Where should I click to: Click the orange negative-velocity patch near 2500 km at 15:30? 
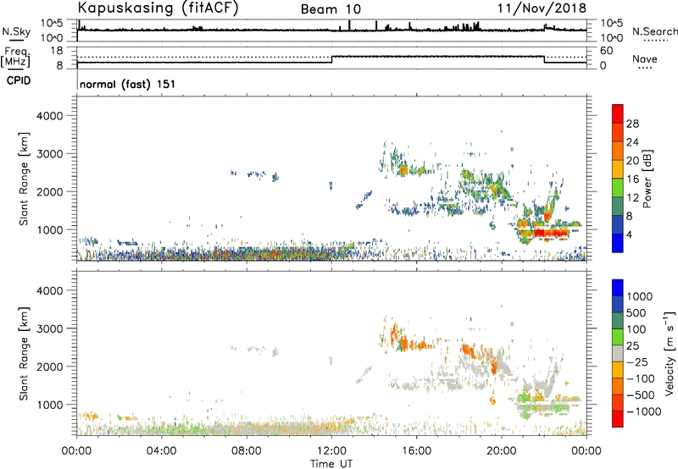pyautogui.click(x=404, y=343)
